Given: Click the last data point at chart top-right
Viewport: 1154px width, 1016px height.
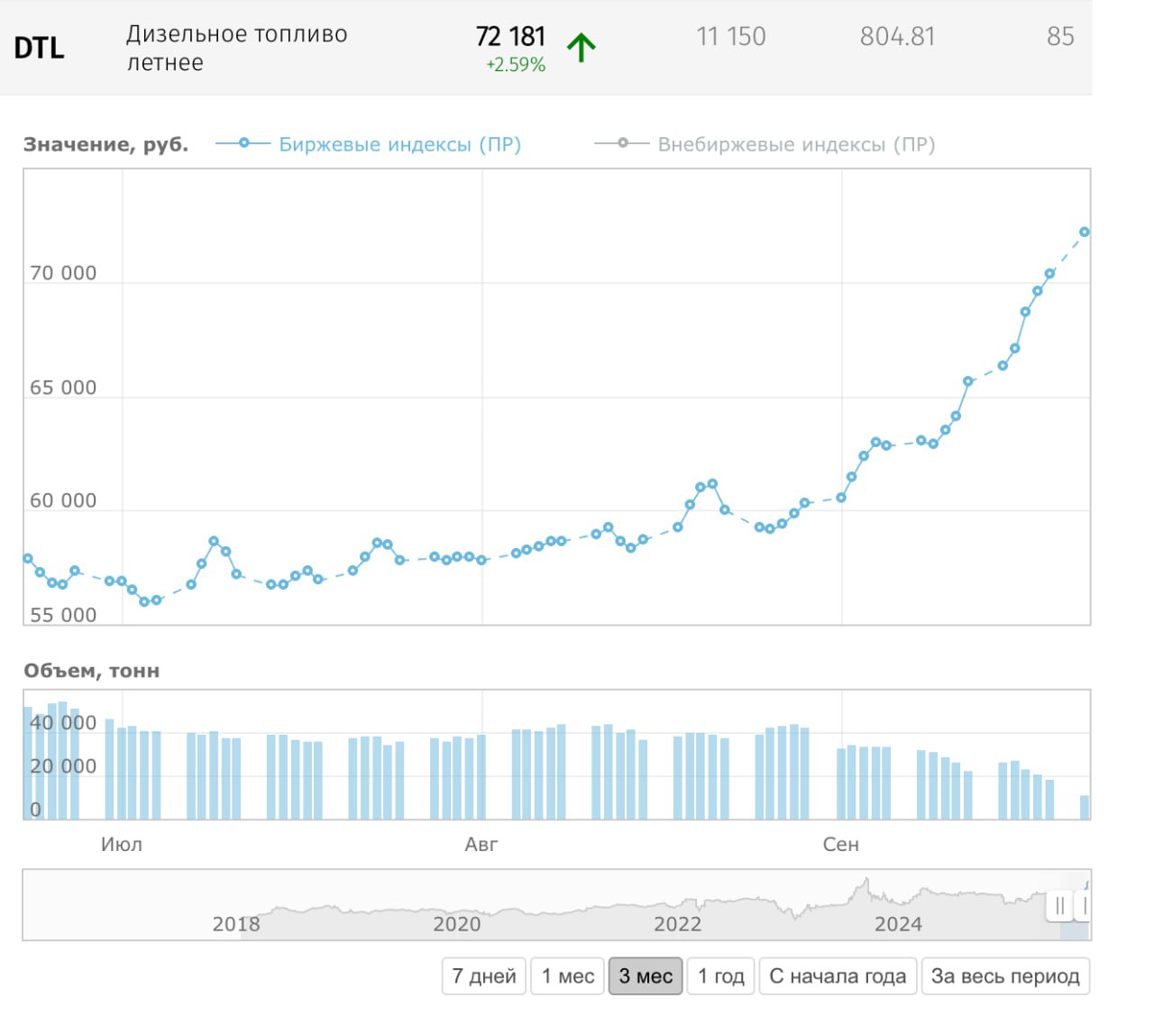Looking at the screenshot, I should pos(1085,233).
